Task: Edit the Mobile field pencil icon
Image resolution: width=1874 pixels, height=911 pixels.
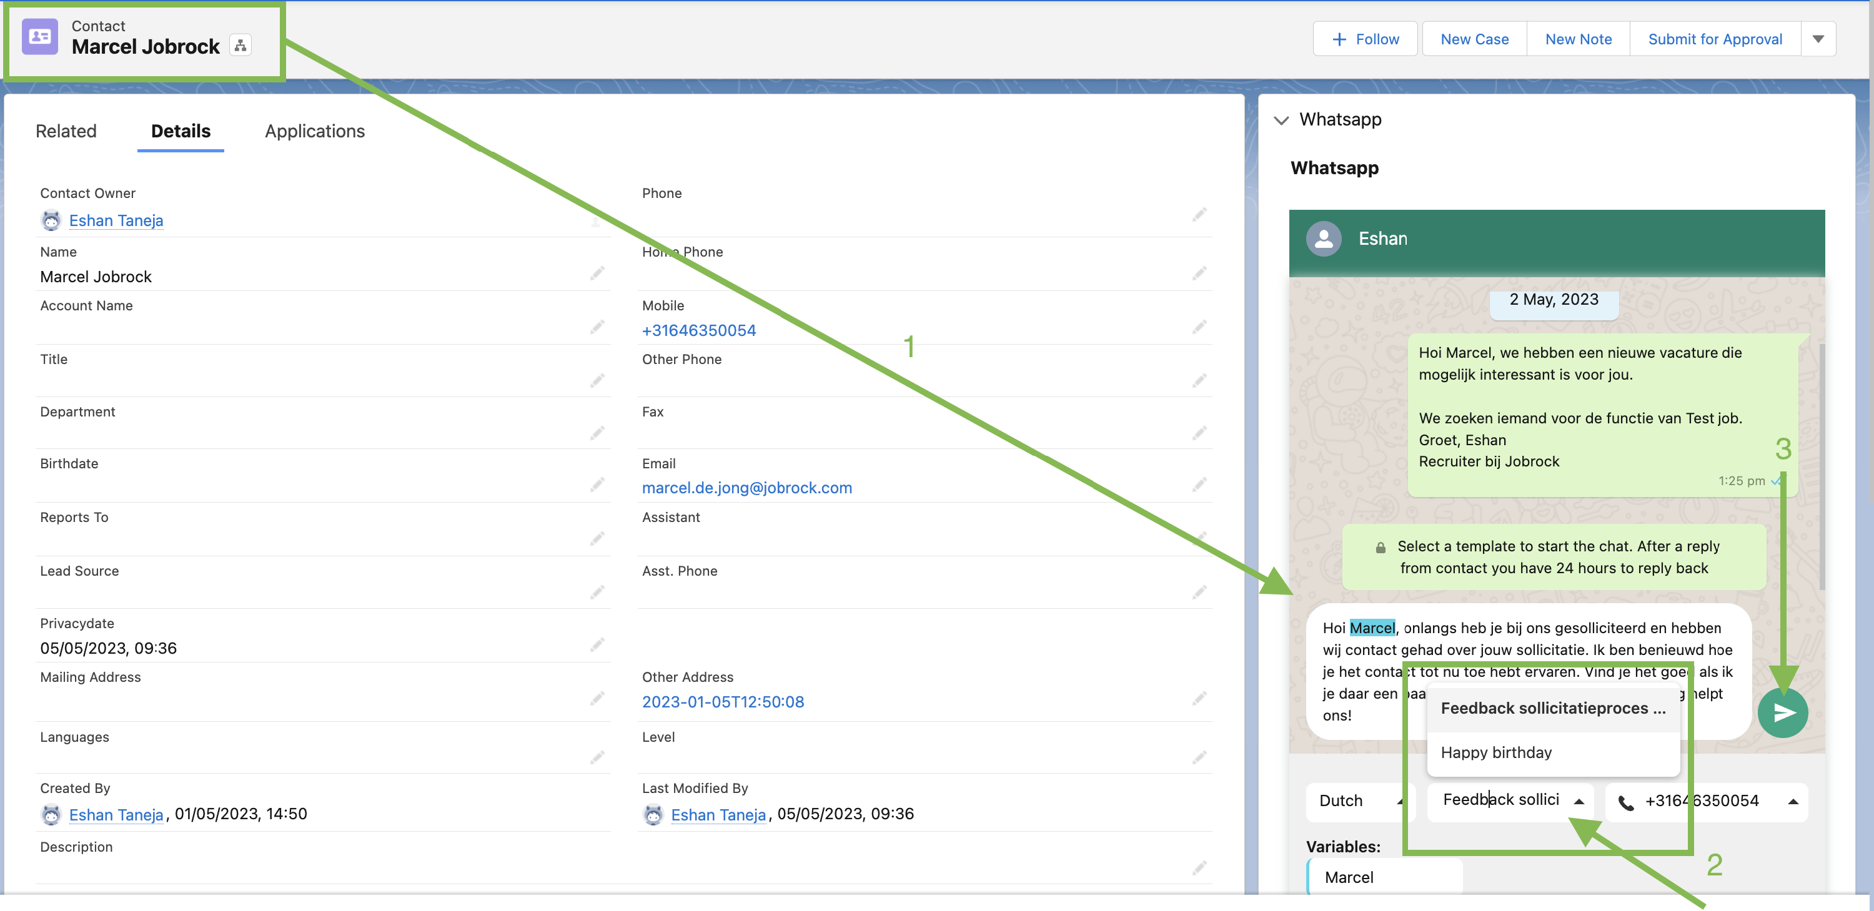Action: pyautogui.click(x=1199, y=327)
